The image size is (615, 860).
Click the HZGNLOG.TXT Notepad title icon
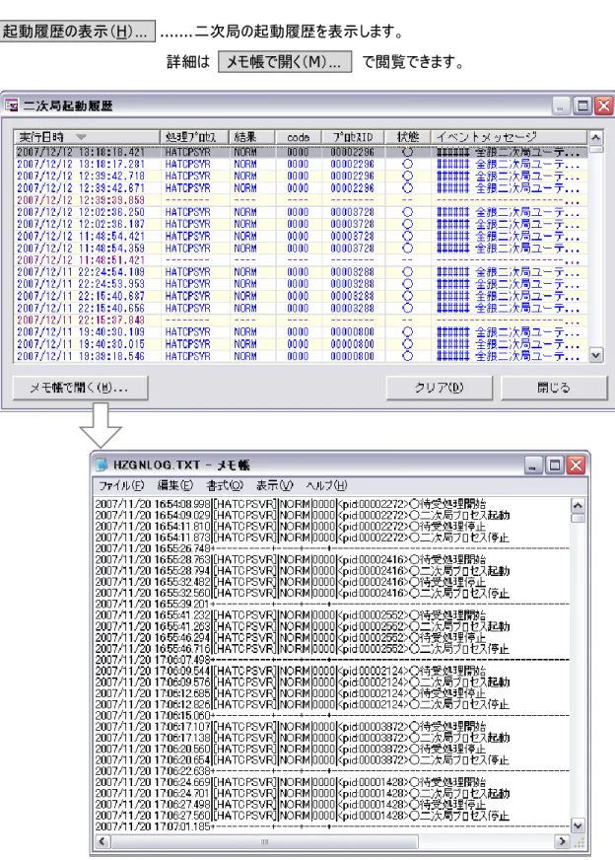(x=102, y=466)
